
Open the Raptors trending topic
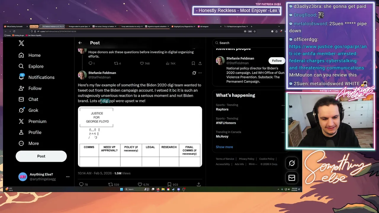pyautogui.click(x=222, y=109)
